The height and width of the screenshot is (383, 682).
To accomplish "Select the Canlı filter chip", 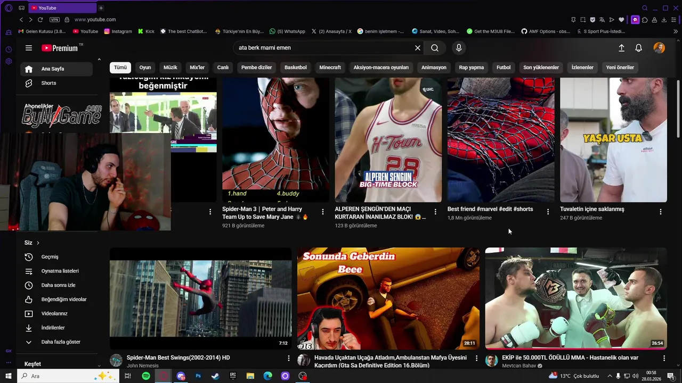I will (x=223, y=68).
